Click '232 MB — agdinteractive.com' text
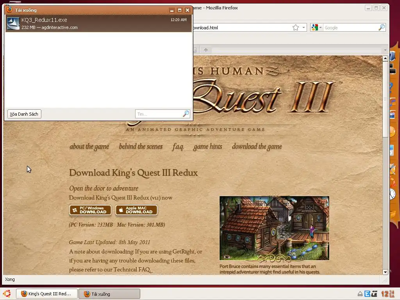Screen dimensions: 400x300 (x=50, y=27)
